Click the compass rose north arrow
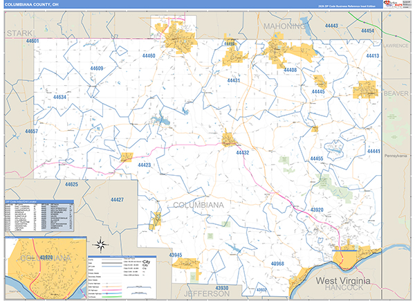 click(101, 244)
